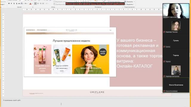Screen dimensions: 191x107
Task: Click the Zoom 'Please move this window' banner
Action: (95, 4)
